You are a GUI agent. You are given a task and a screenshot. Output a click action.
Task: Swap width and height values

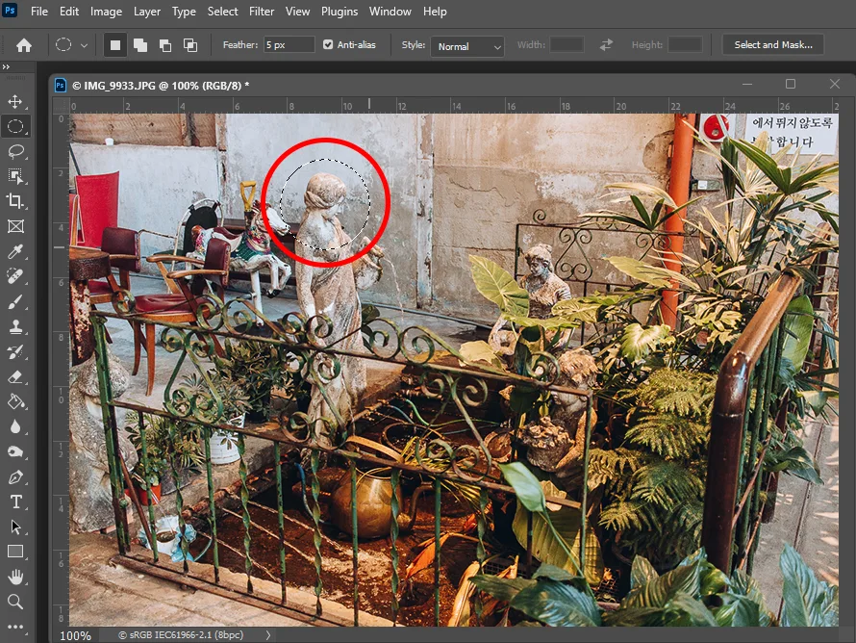pos(606,45)
